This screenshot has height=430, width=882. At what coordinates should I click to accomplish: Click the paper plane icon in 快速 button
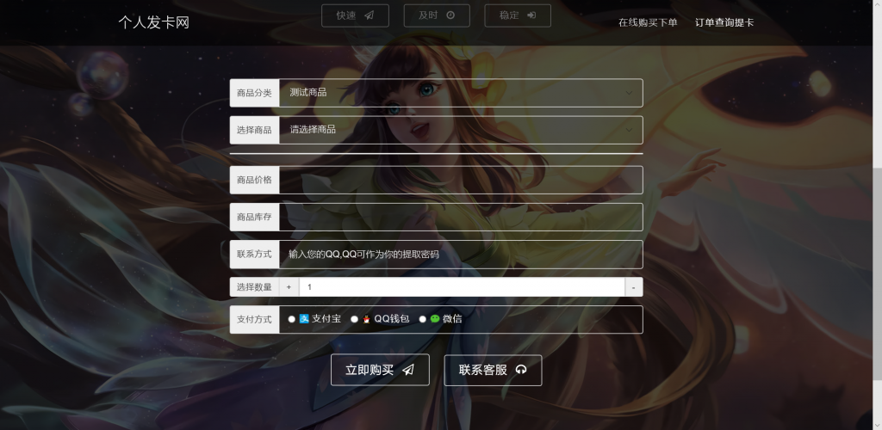point(369,15)
